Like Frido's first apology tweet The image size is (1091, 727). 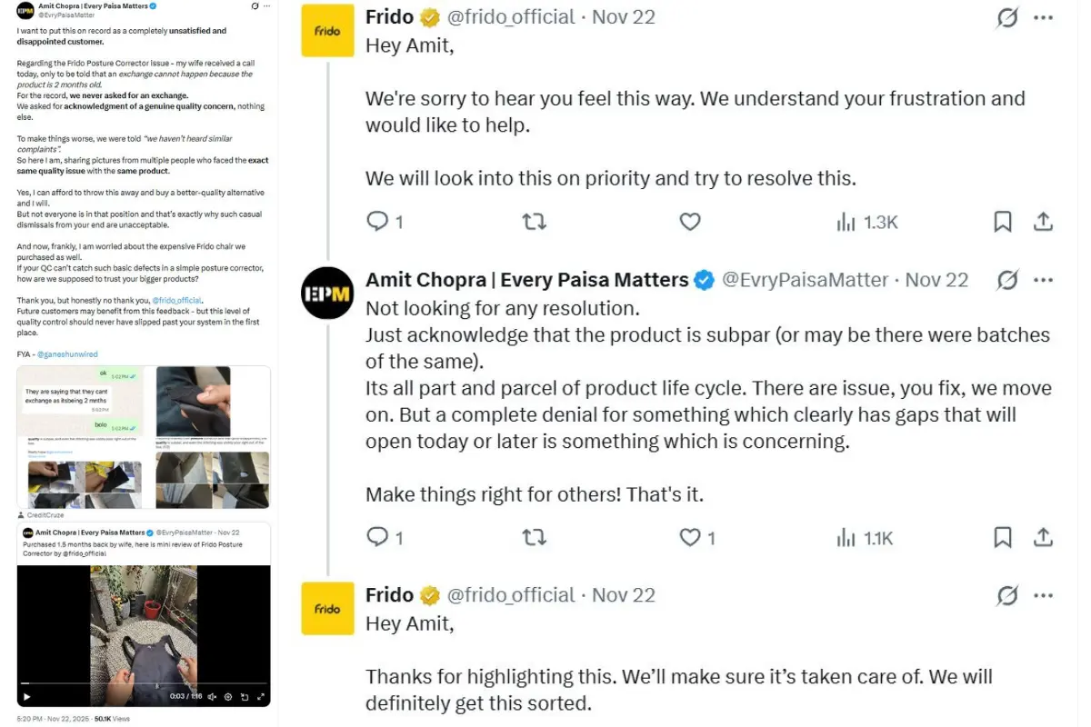[x=690, y=221]
